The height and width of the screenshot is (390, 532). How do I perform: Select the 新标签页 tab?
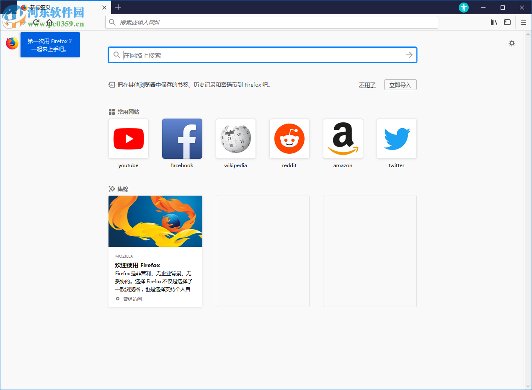(64, 7)
